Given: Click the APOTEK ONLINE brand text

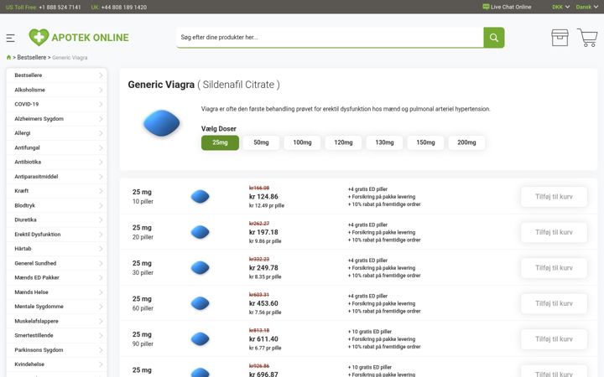Looking at the screenshot, I should [90, 38].
